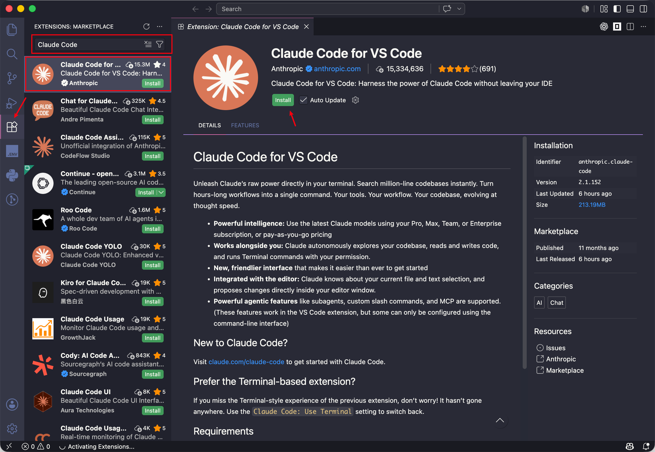Install the Cody AI Code Assistant extension
655x452 pixels.
pos(153,374)
